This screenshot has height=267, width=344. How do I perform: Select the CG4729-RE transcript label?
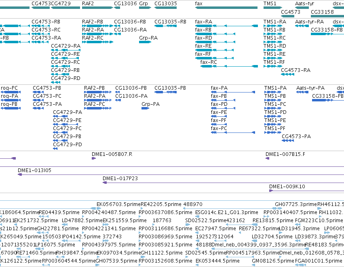65,54
